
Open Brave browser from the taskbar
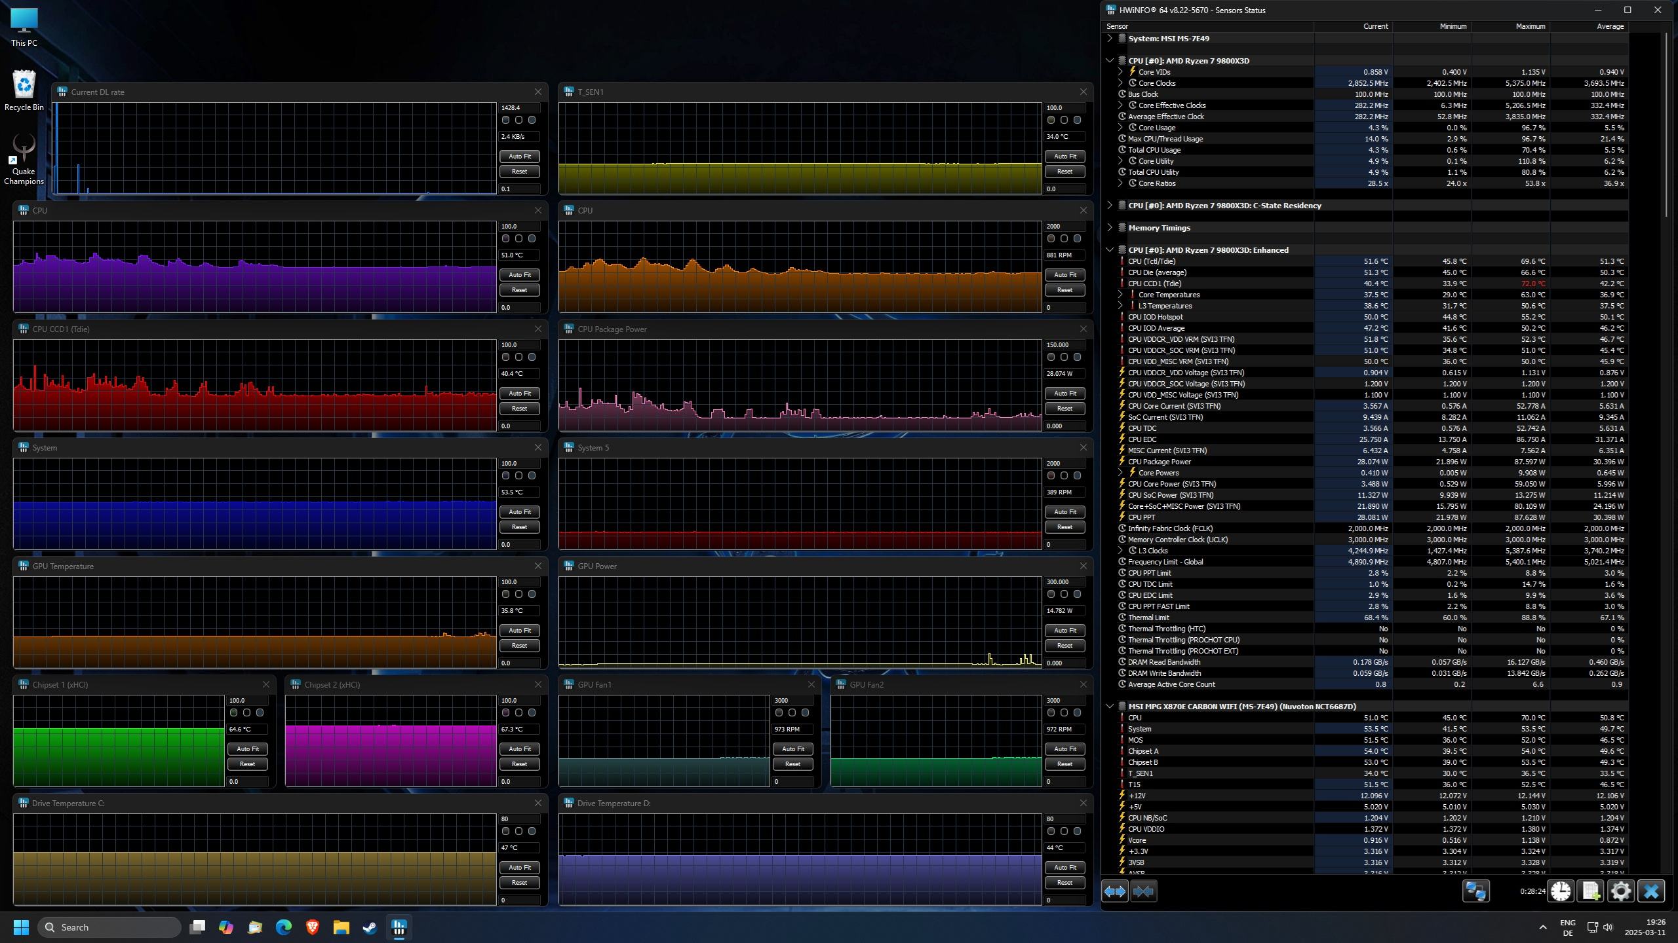coord(313,927)
